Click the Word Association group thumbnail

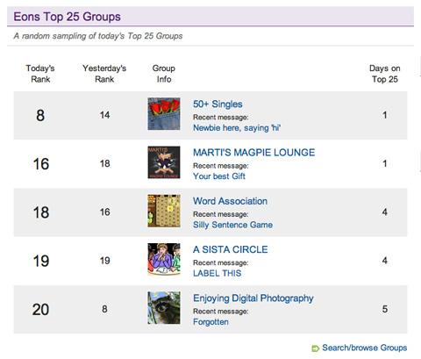coord(164,211)
